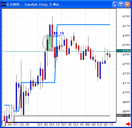
Task: Click the red arrow at the bottom right
Action: pos(128,124)
